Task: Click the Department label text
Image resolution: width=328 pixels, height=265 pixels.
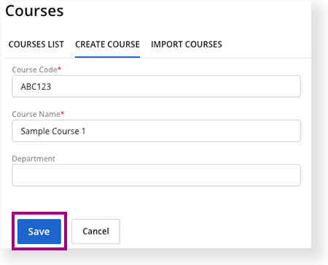Action: tap(34, 158)
